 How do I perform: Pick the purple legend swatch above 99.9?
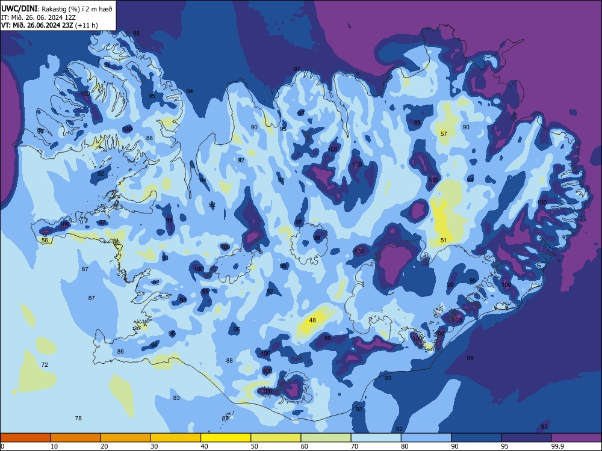tap(576, 438)
